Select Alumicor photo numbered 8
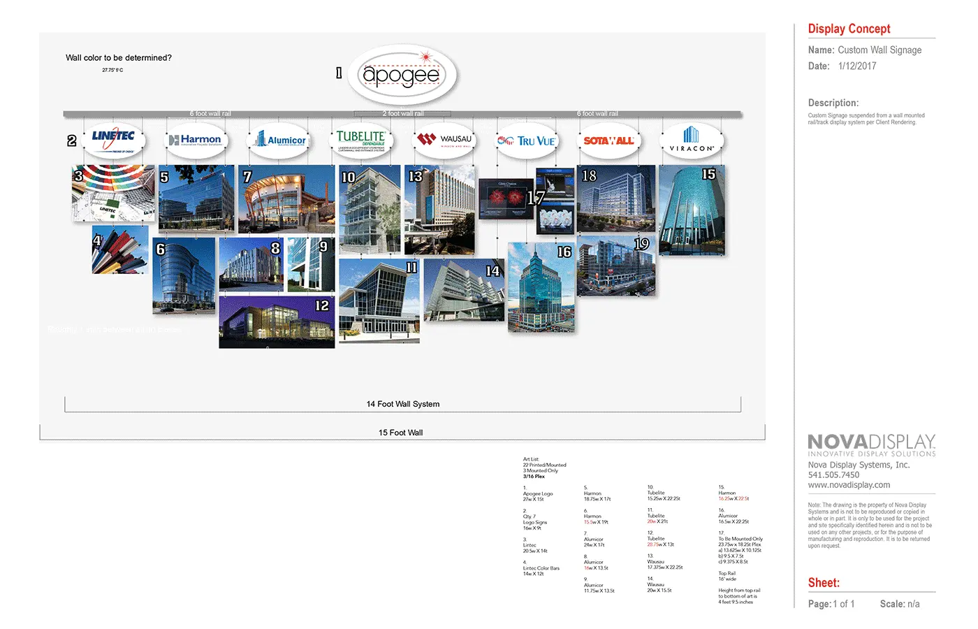The width and height of the screenshot is (978, 629). pyautogui.click(x=251, y=264)
